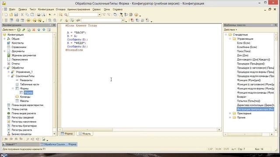Select the Журналы документов tree item
Image resolution: width=280 pixels, height=157 pixels.
[24, 55]
